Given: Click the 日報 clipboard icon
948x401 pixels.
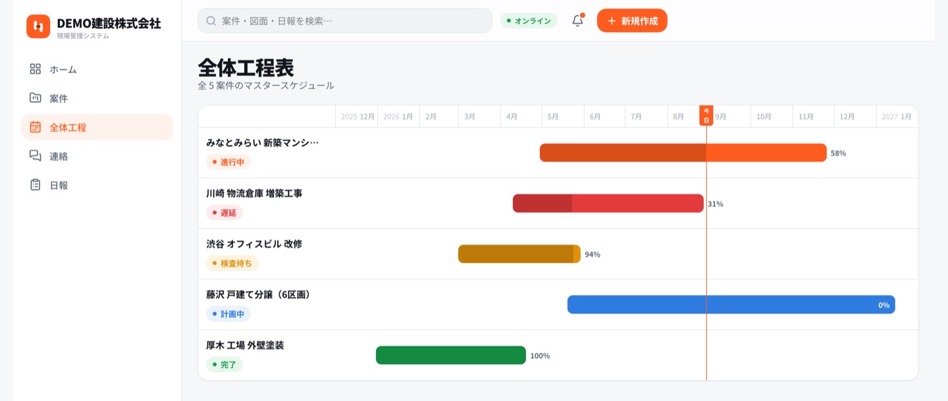Looking at the screenshot, I should 36,185.
